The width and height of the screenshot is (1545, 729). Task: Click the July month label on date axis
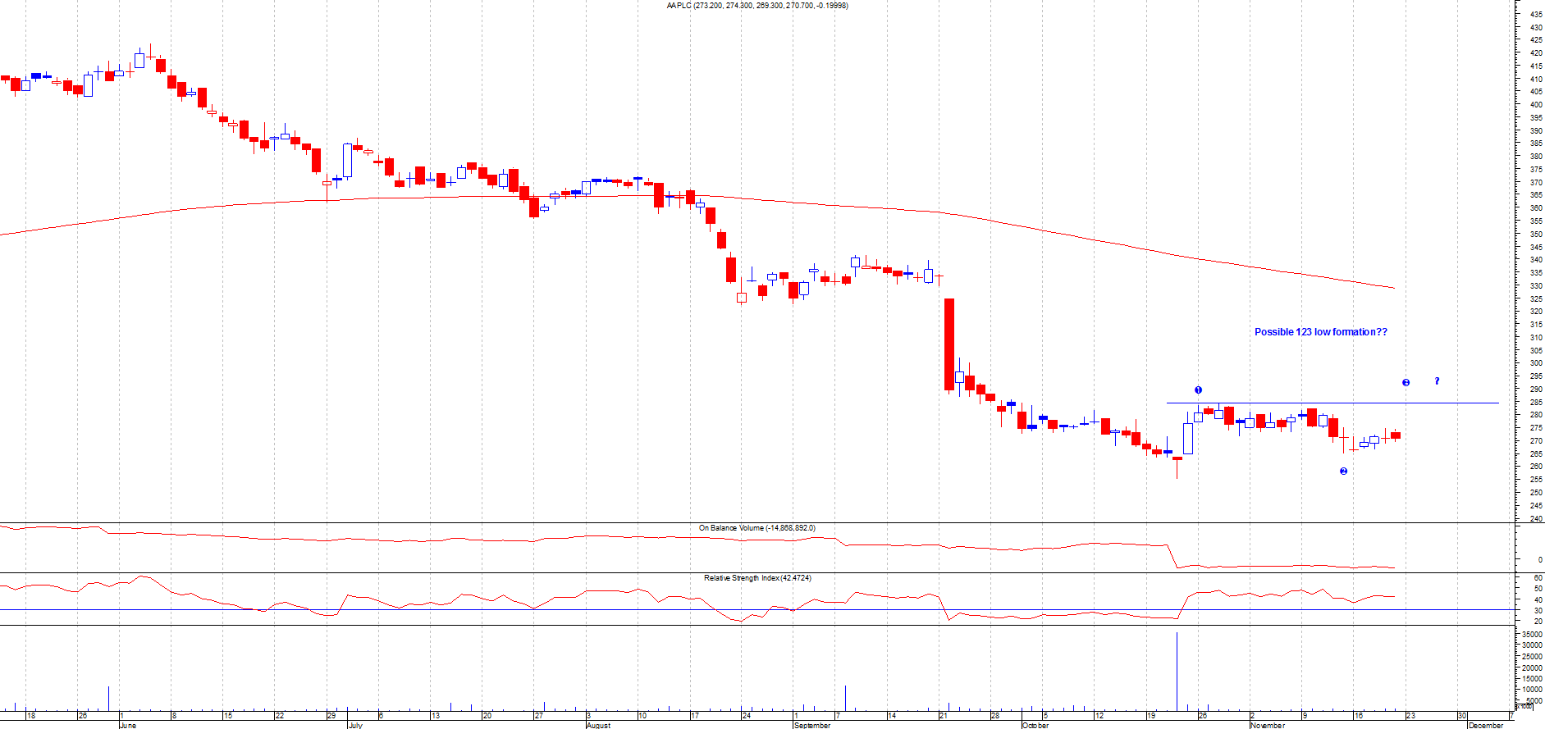(355, 725)
